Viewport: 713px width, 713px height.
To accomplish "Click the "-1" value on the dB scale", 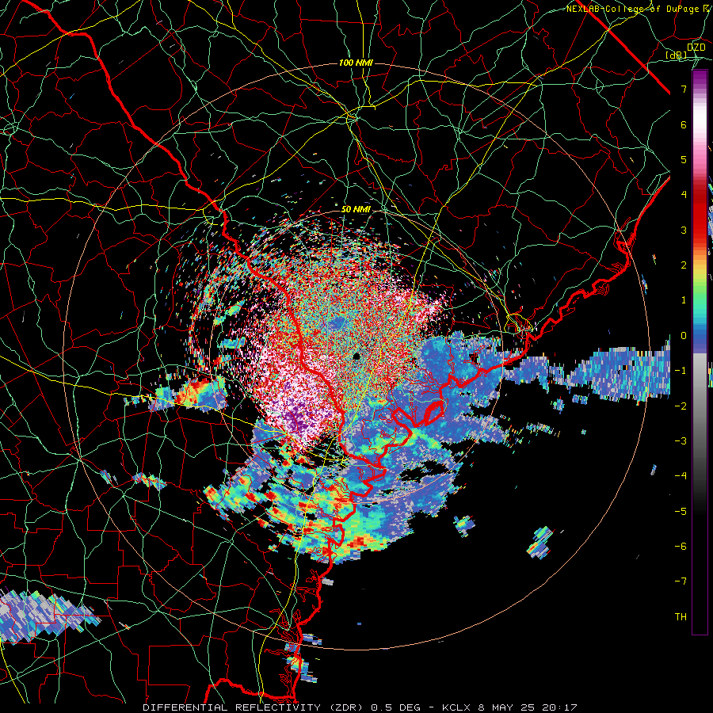I will tap(681, 371).
